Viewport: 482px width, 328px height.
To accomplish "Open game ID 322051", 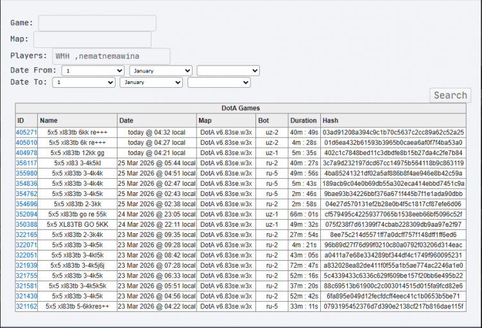I will pyautogui.click(x=26, y=255).
